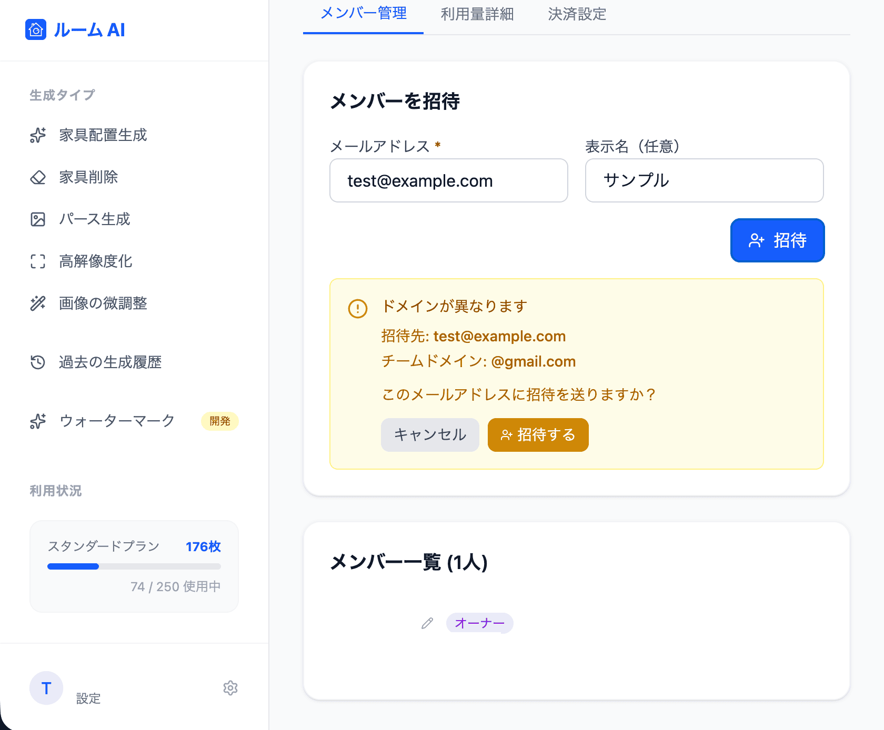Click the ルーム AI house logo icon
Screen dimensions: 884x730
point(36,30)
